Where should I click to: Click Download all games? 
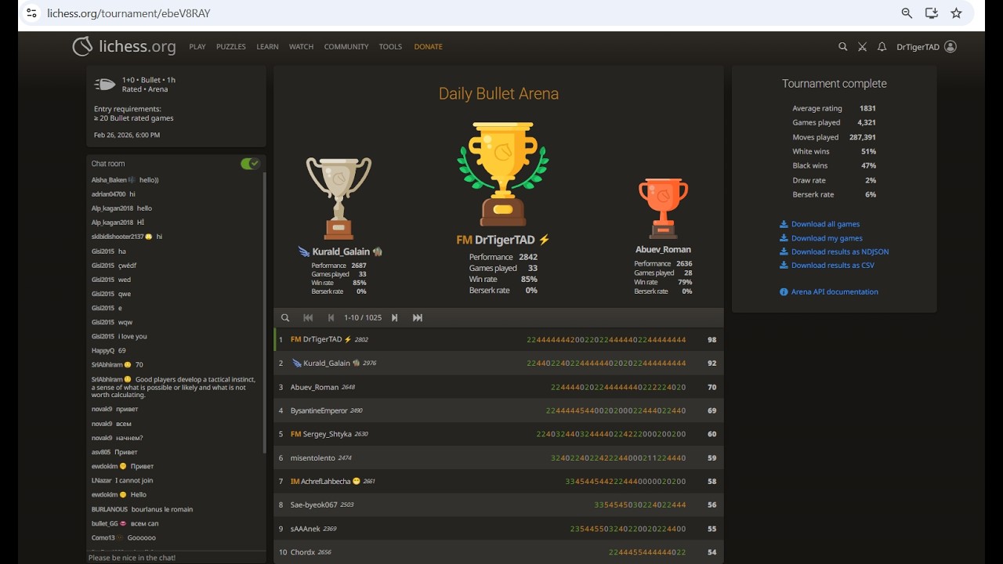pos(825,224)
